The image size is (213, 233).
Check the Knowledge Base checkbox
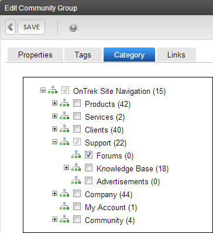click(x=89, y=167)
